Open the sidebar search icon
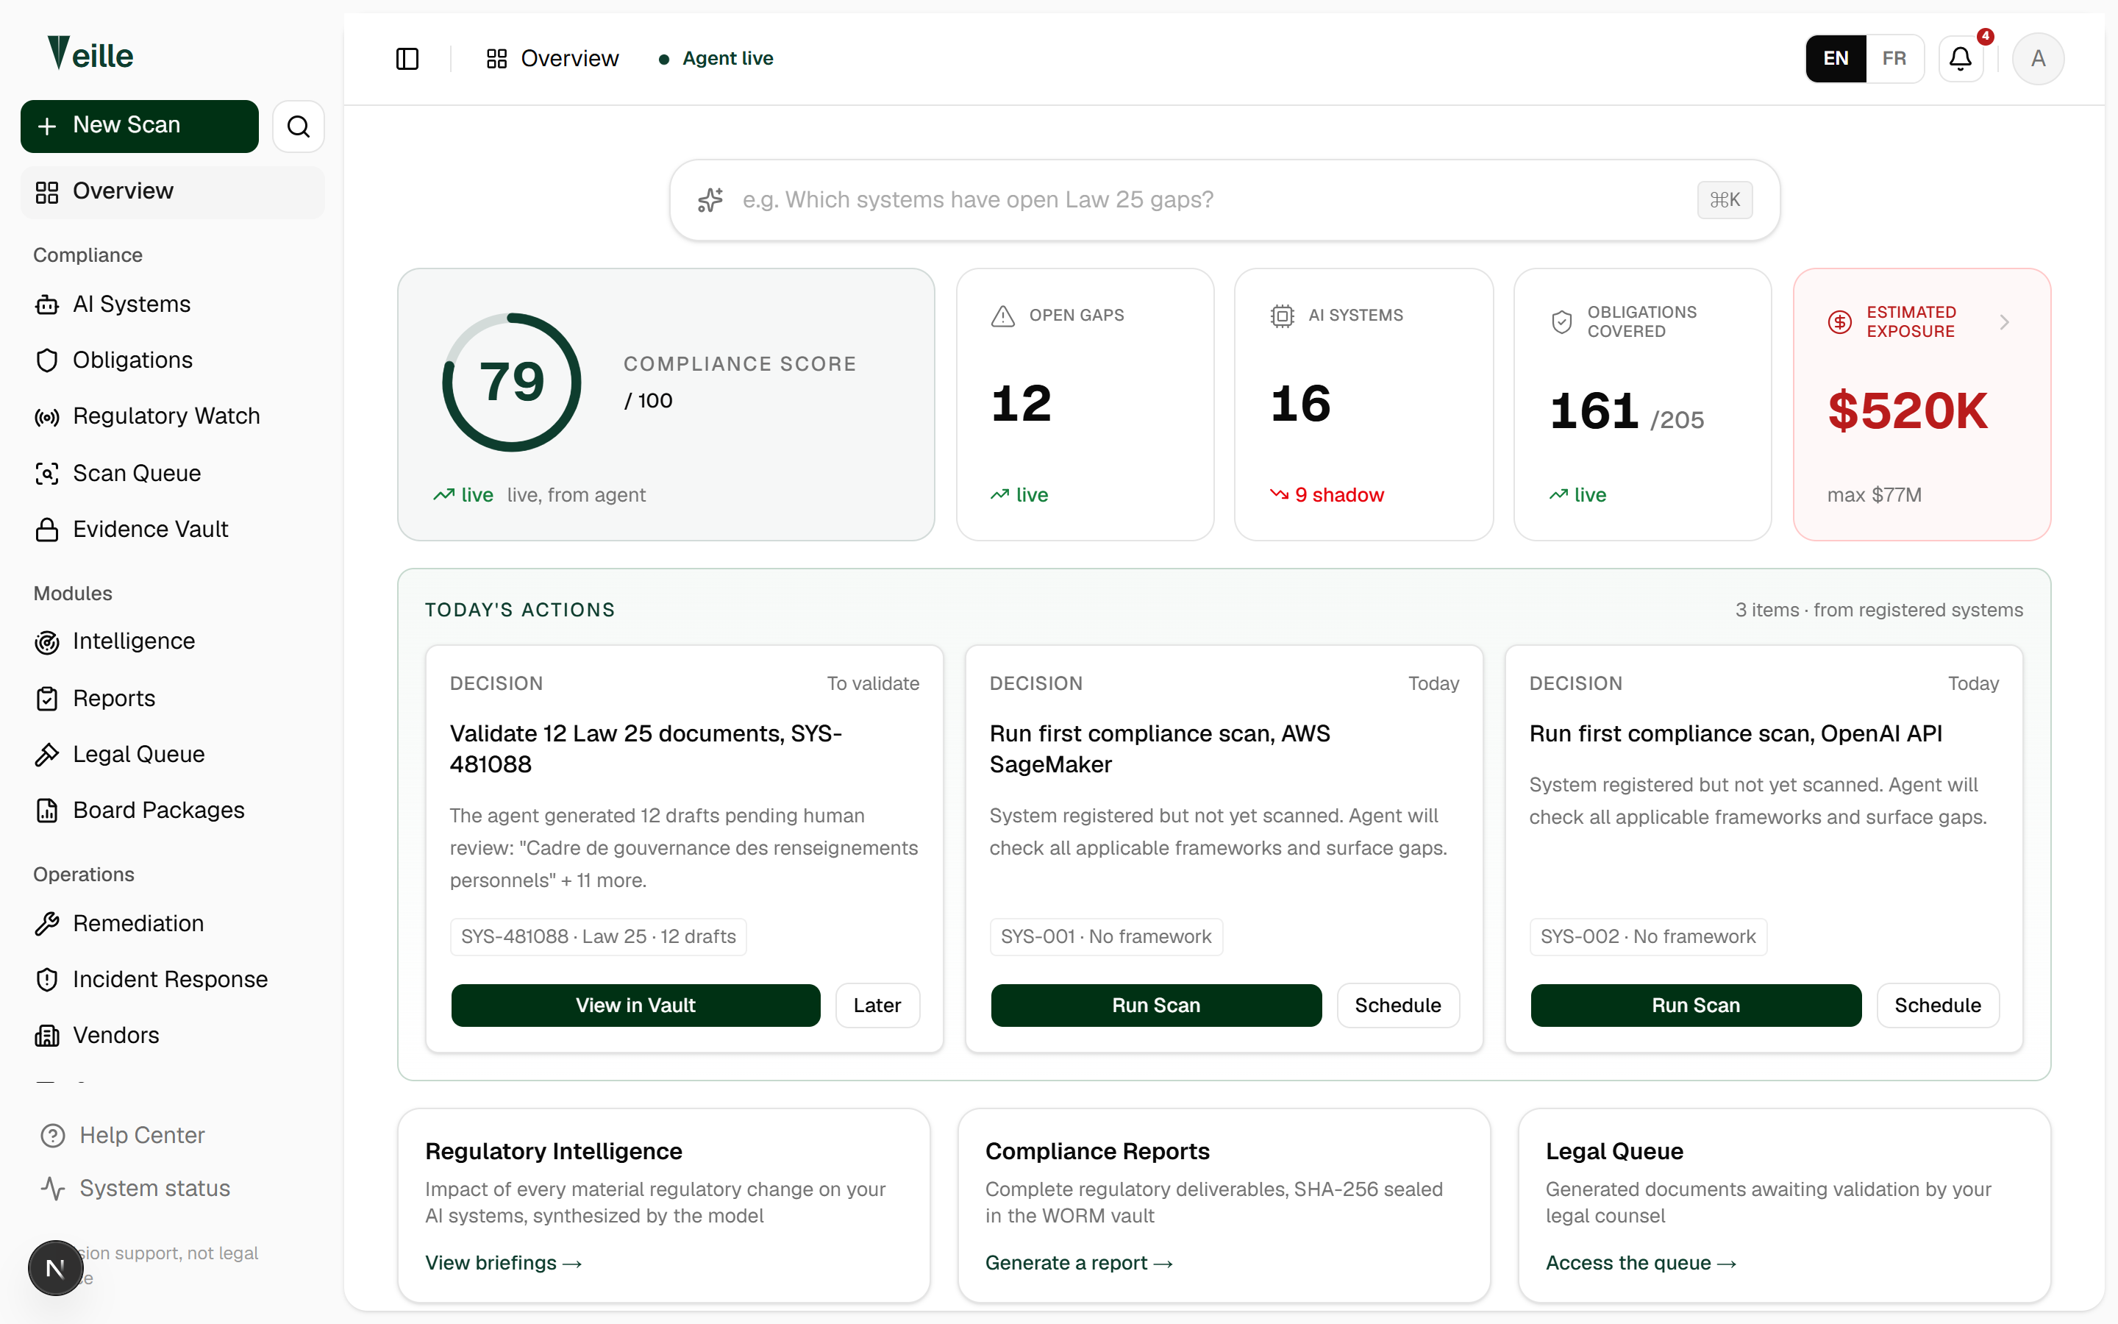2118x1324 pixels. pos(299,126)
